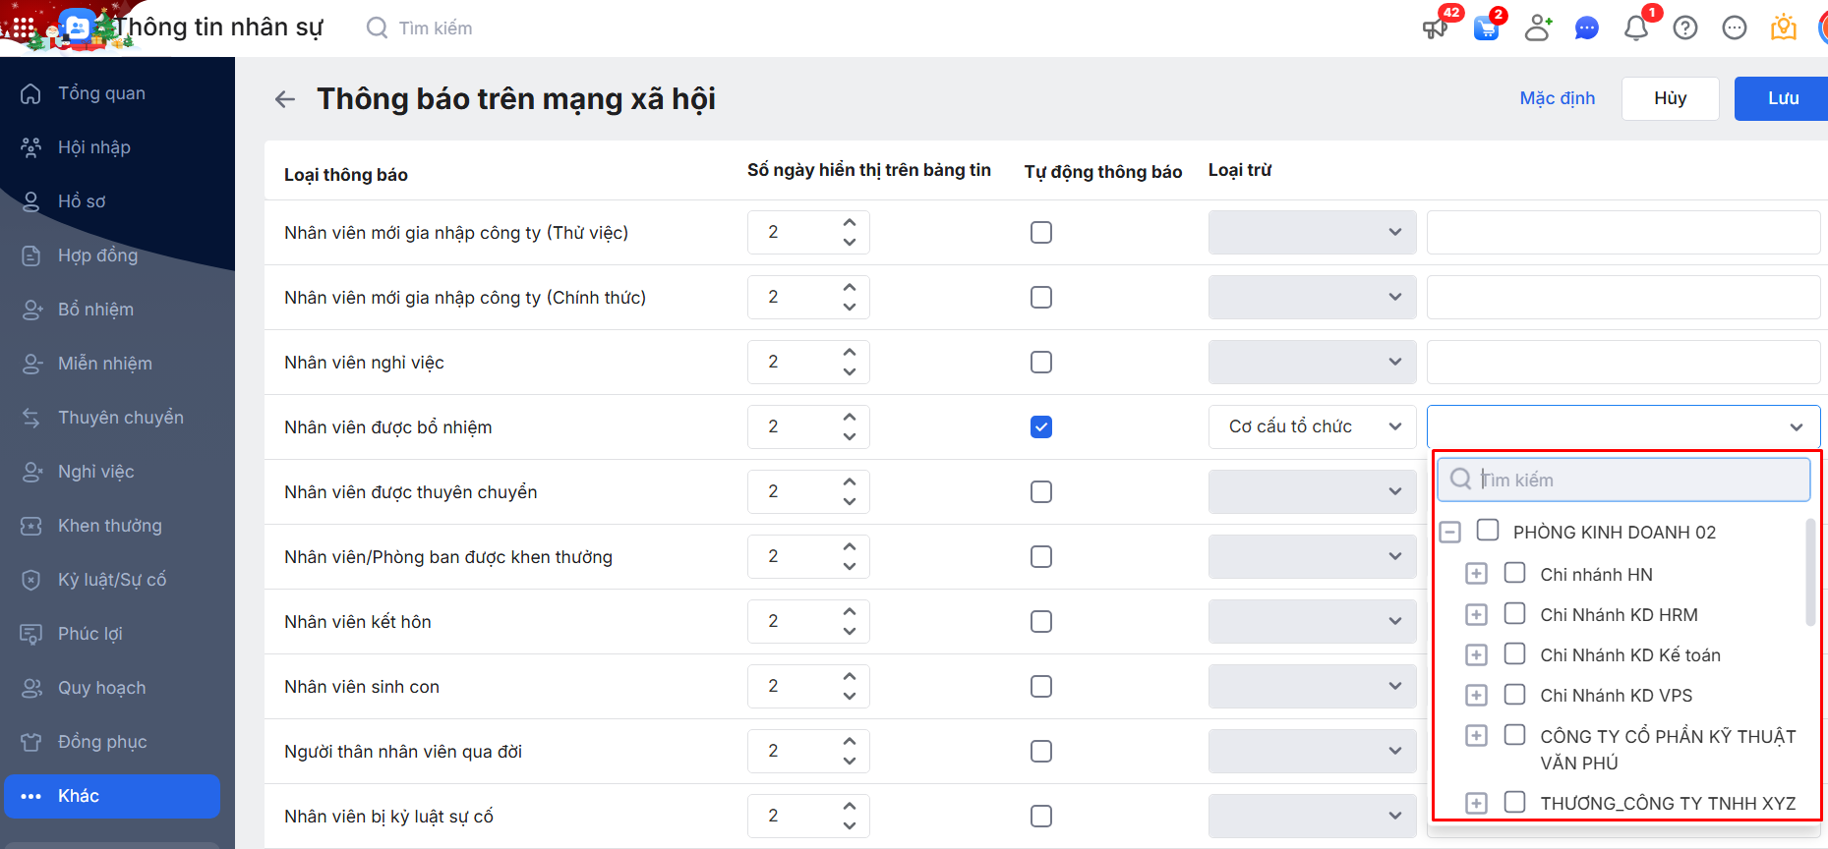The height and width of the screenshot is (849, 1828).
Task: Click the "Mặc định" link
Action: (x=1557, y=98)
